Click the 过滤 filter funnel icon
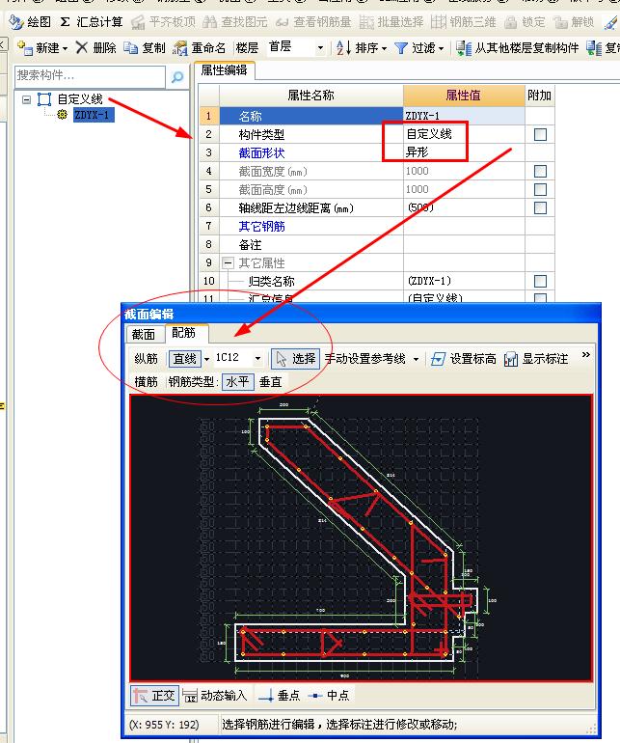 (x=401, y=48)
